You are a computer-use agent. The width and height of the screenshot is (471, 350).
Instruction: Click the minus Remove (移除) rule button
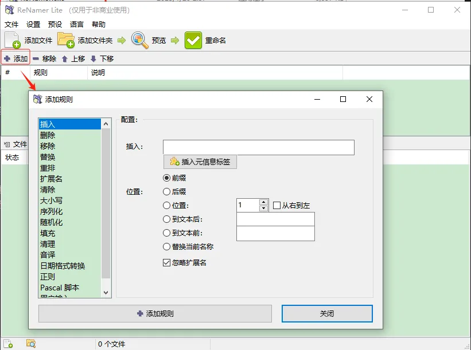pos(44,58)
